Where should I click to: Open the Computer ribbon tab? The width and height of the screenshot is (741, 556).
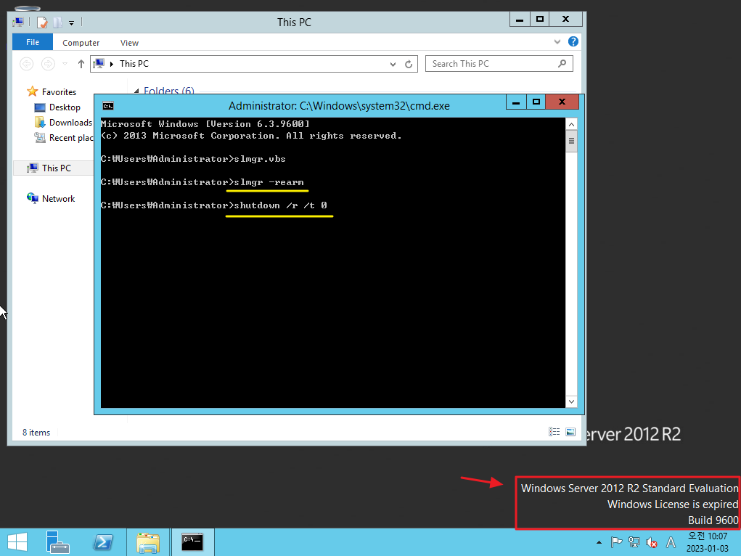(x=81, y=43)
